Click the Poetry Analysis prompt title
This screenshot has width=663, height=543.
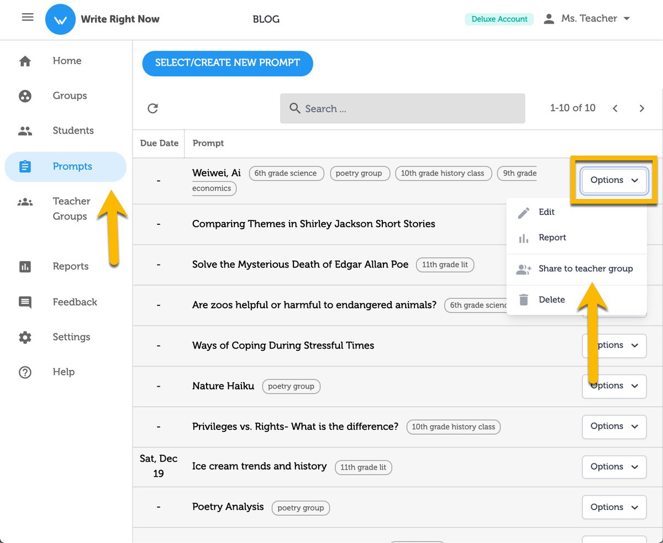pyautogui.click(x=228, y=507)
